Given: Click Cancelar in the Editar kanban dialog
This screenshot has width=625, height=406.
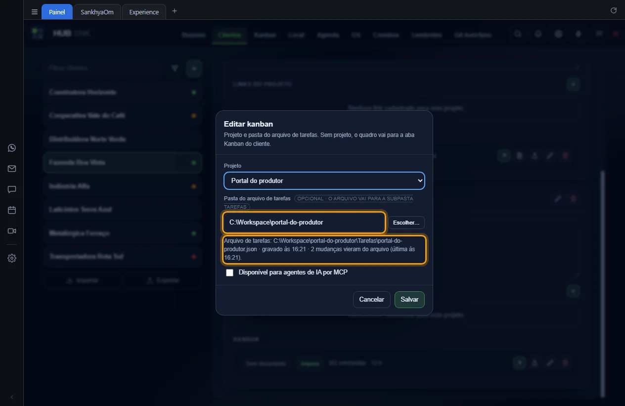Looking at the screenshot, I should coord(372,300).
